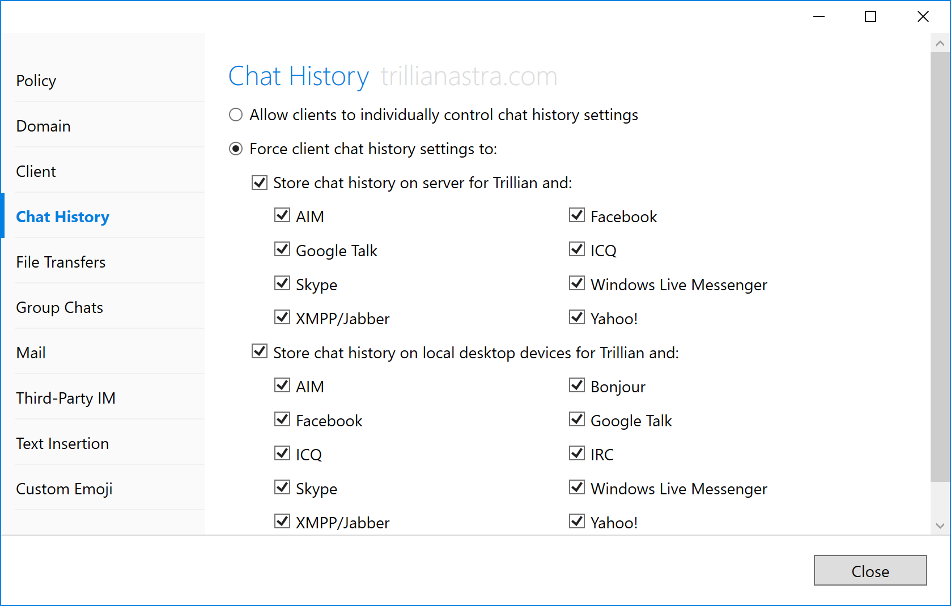The width and height of the screenshot is (951, 606).
Task: Uncheck Windows Live Messenger under server storage
Action: click(577, 283)
